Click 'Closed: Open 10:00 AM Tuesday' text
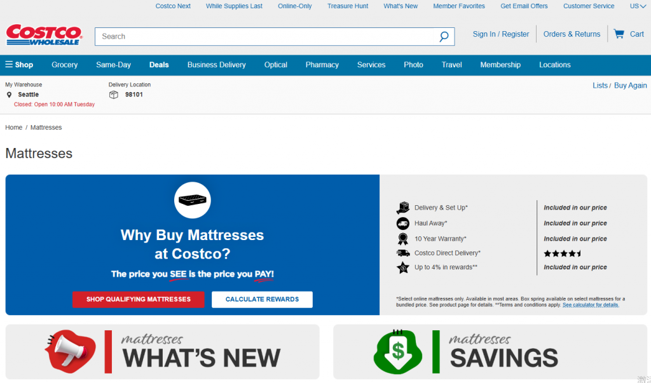The height and width of the screenshot is (383, 651). click(55, 105)
